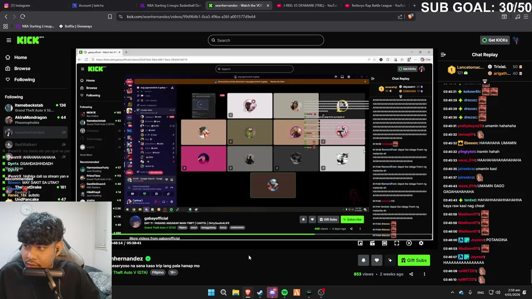Screen dimensions: 532x299
Task: Select xeanhernandez in the Following list
Action: pos(35,132)
